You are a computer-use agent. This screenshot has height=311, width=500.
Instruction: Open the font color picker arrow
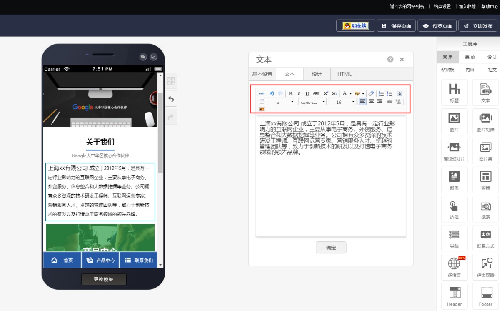pos(350,94)
